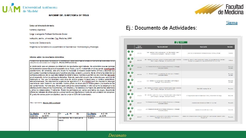Click icon right of info in 'Glasgow, UK' row
The image size is (246, 138).
132,115
